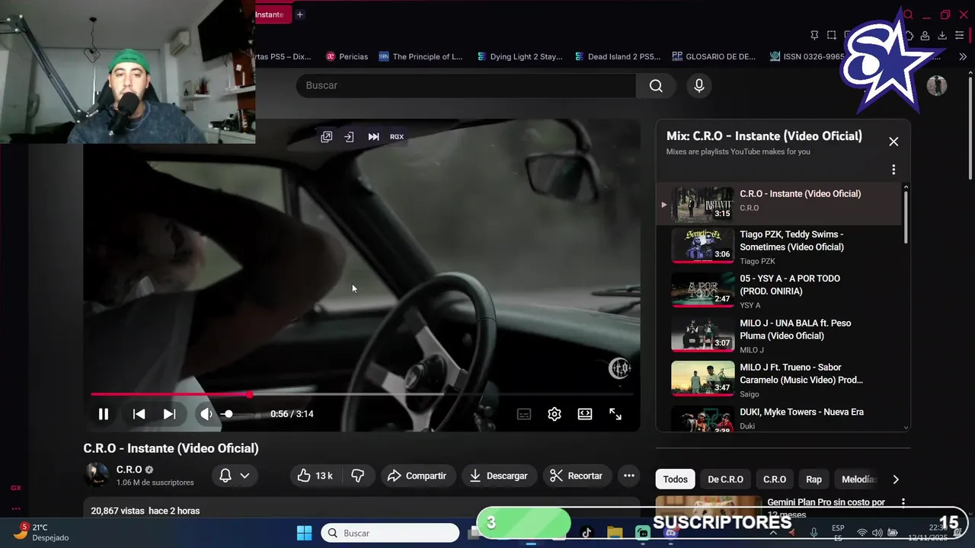Start voice search with microphone
The height and width of the screenshot is (548, 975).
coord(698,86)
